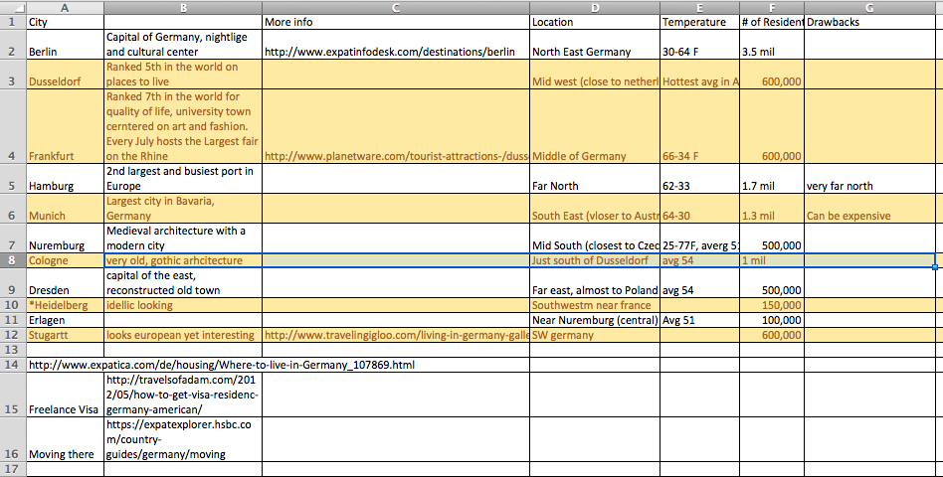This screenshot has height=477, width=943.
Task: Select row 4 header
Action: coord(13,126)
